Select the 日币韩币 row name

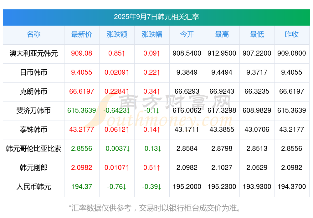pyautogui.click(x=33, y=72)
